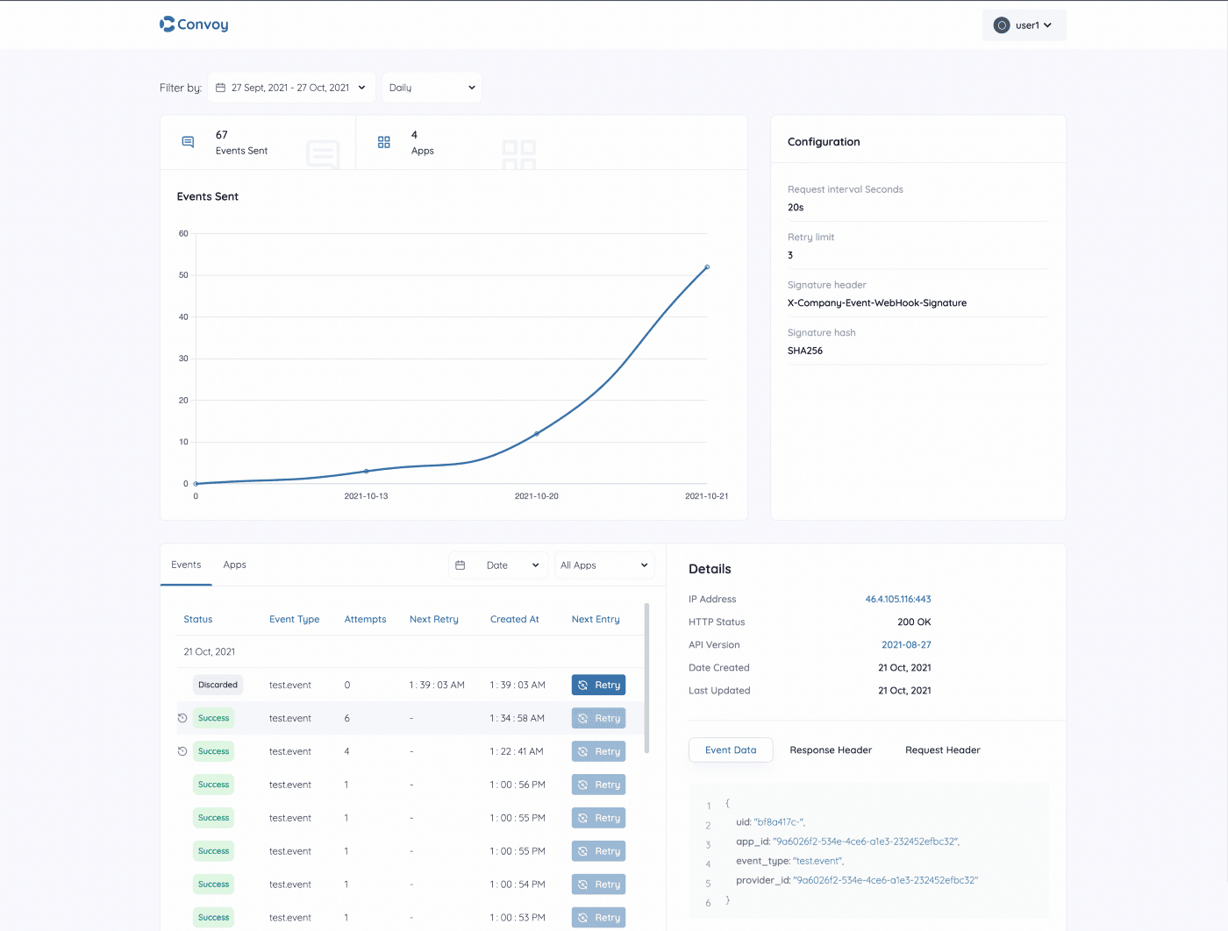
Task: Click the user1 avatar icon
Action: point(1001,25)
